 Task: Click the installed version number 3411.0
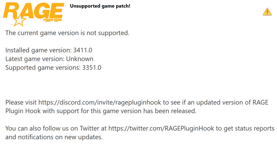[x=82, y=50]
